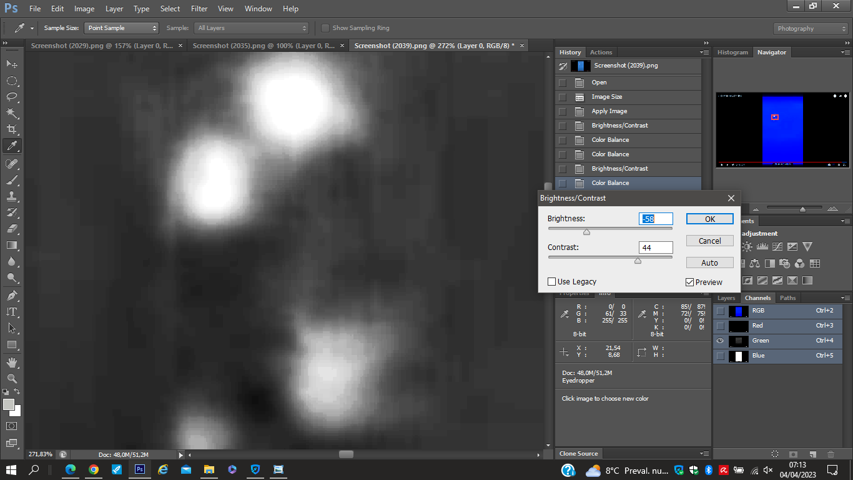Select the Magic Wand tool
The width and height of the screenshot is (853, 480).
pos(12,113)
